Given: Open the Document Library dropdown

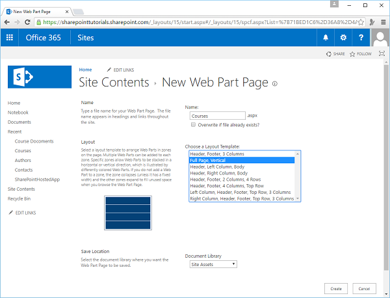Looking at the screenshot, I should coord(213,264).
